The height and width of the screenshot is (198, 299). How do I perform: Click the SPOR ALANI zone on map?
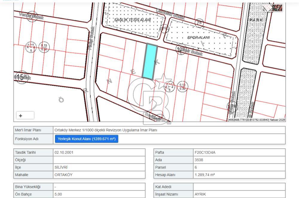click(199, 38)
